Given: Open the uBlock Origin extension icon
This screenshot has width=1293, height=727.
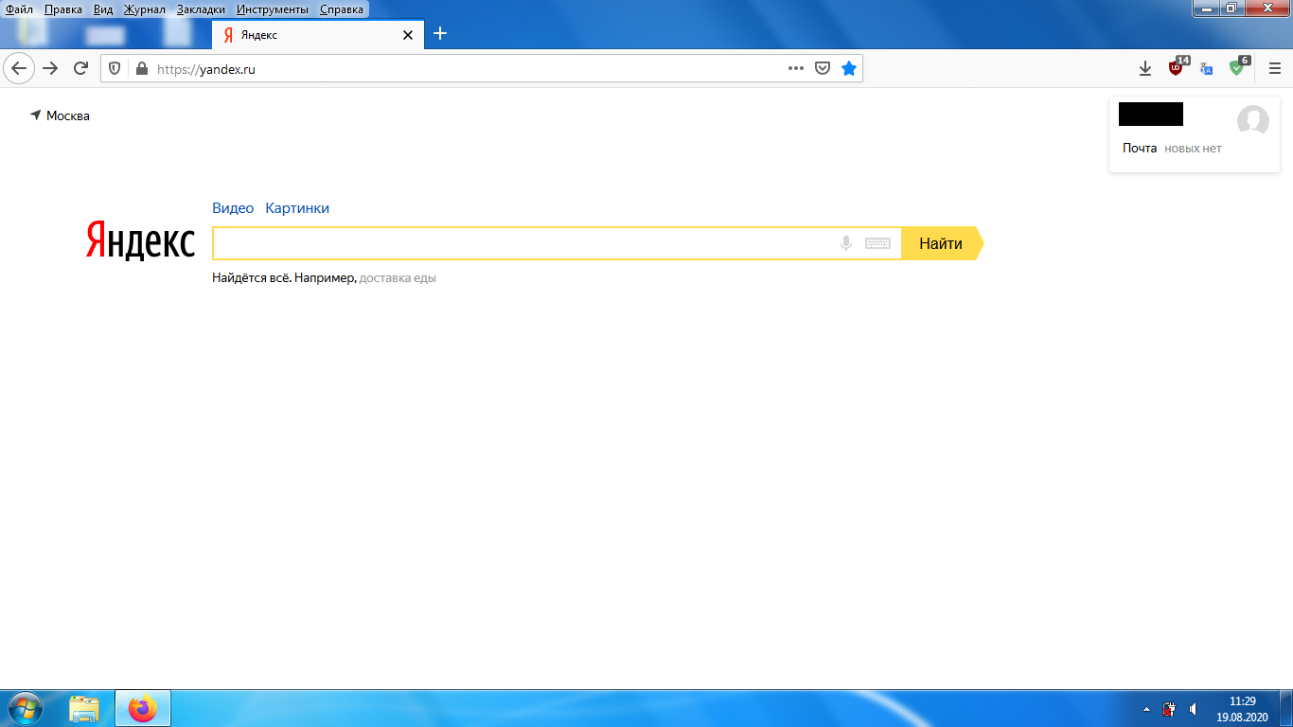Looking at the screenshot, I should pos(1177,67).
